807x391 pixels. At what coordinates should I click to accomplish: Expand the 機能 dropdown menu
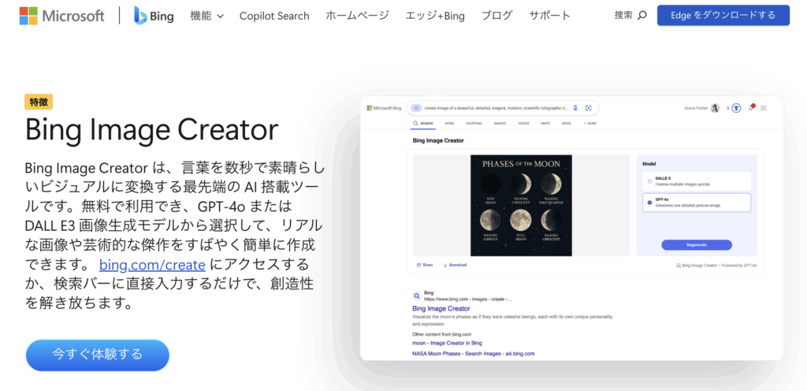point(207,16)
